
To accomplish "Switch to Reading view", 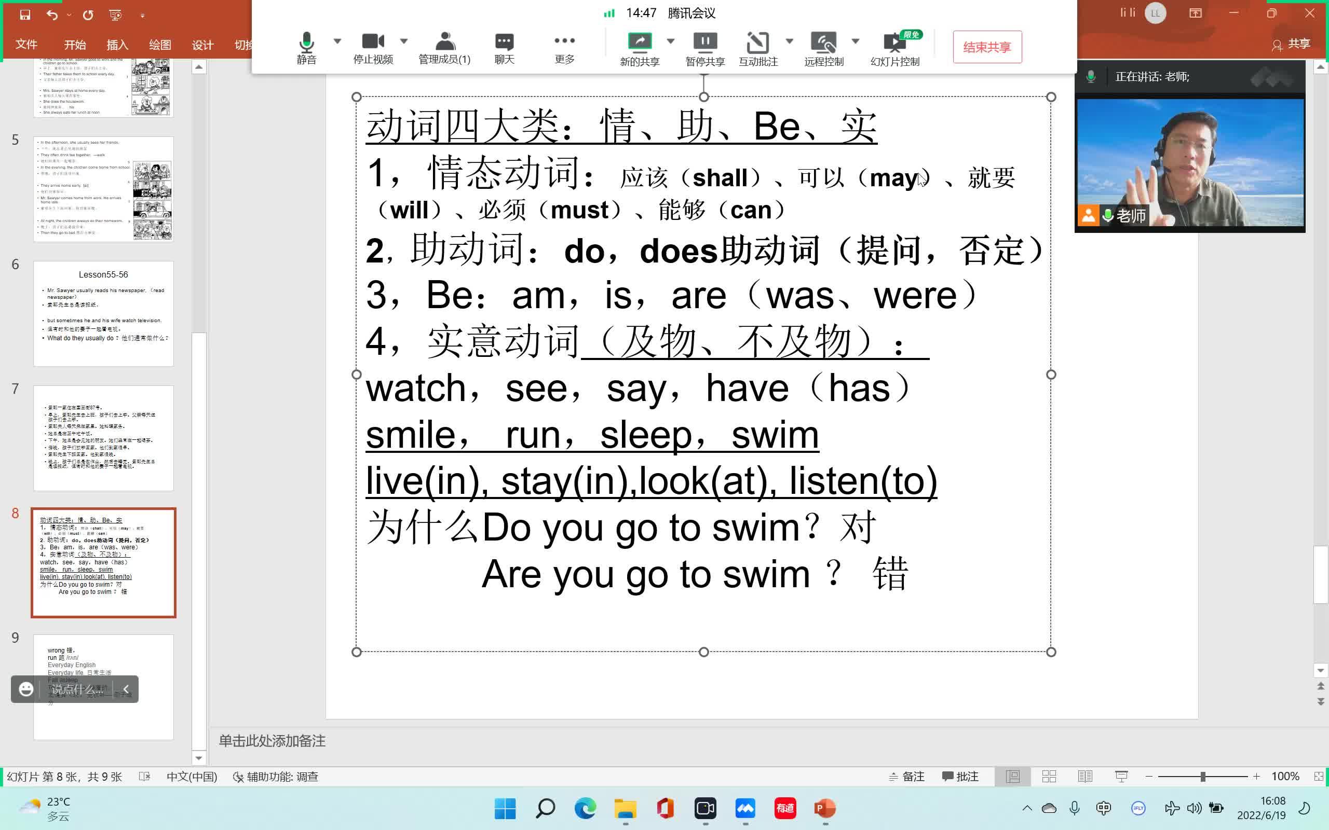I will (1085, 777).
